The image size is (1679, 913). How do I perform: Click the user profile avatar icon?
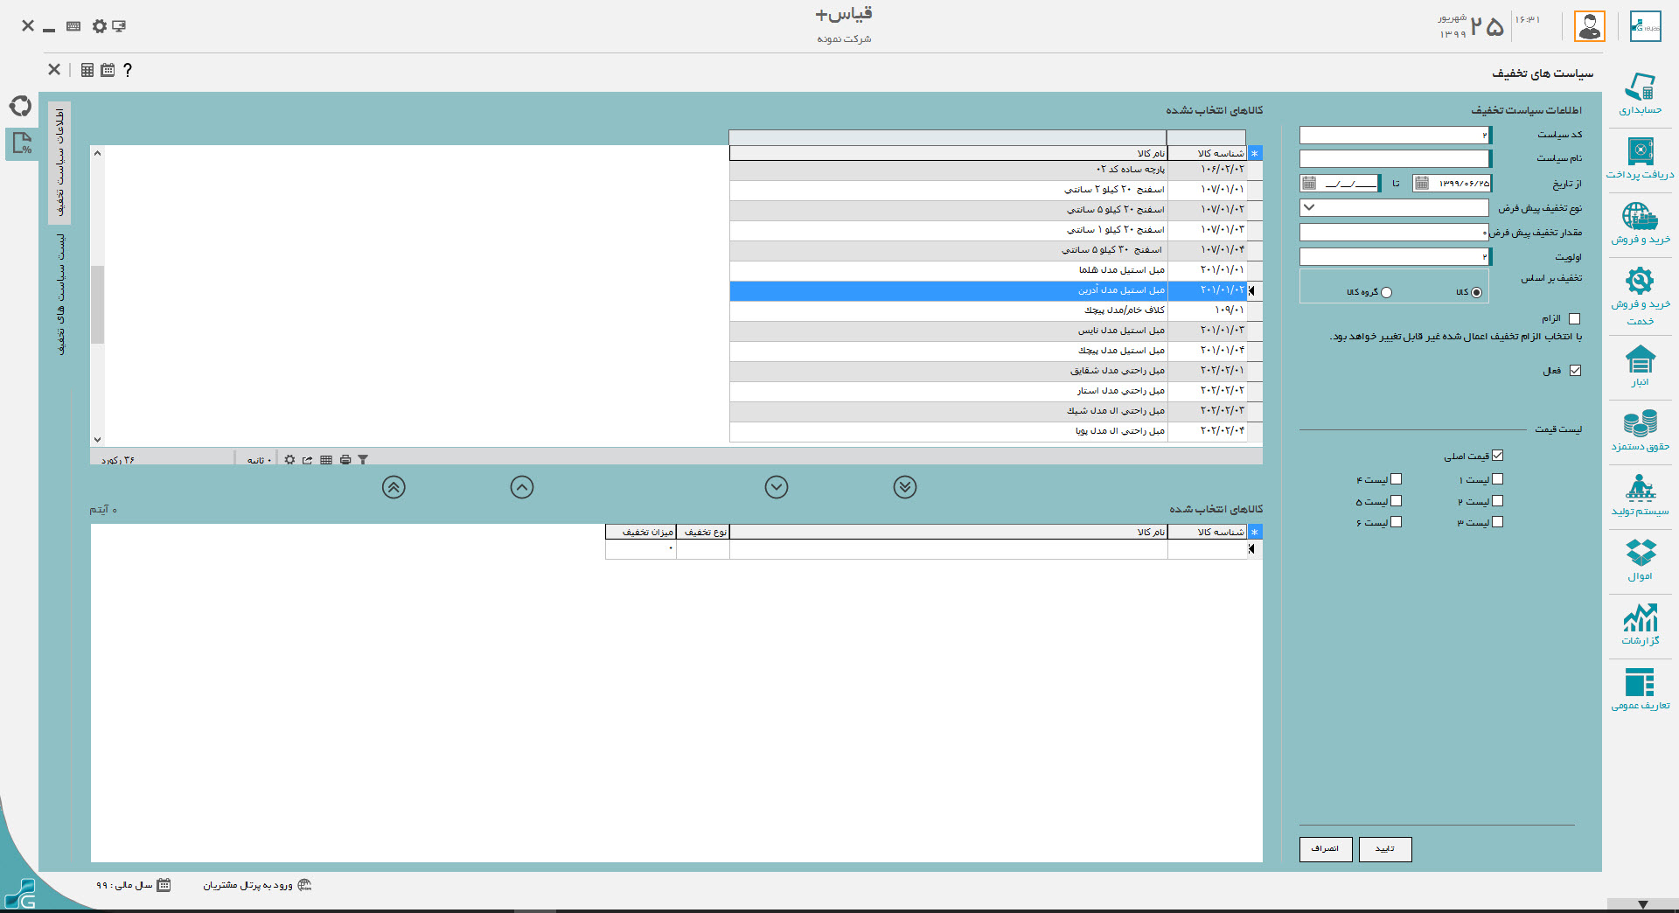pyautogui.click(x=1589, y=26)
